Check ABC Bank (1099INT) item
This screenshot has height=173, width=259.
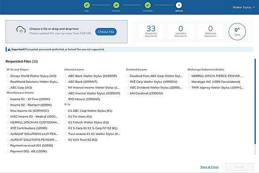coord(66,82)
